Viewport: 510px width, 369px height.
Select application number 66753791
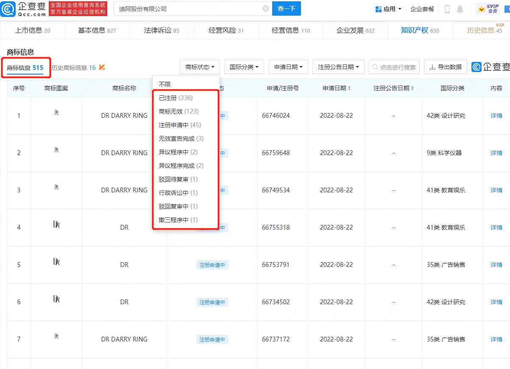click(x=276, y=265)
